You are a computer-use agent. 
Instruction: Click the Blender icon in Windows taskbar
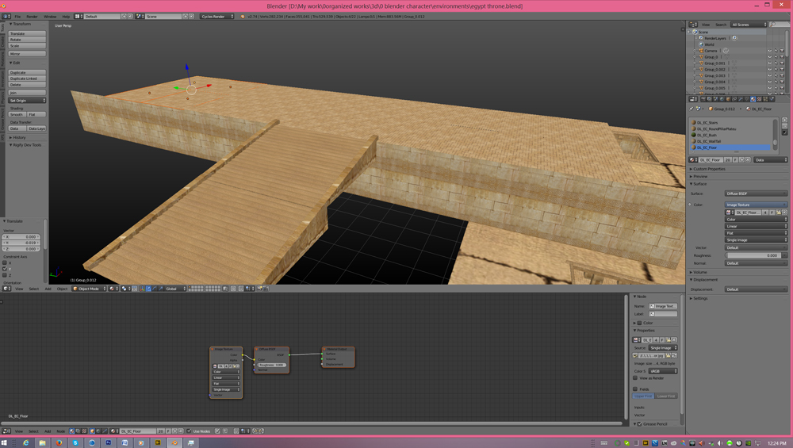click(175, 442)
